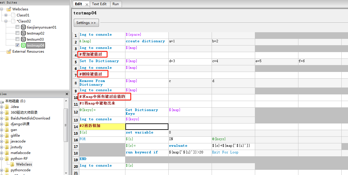Image resolution: width=348 pixels, height=175 pixels.
Task: Expand the matlabcode folder node
Action: point(2,153)
